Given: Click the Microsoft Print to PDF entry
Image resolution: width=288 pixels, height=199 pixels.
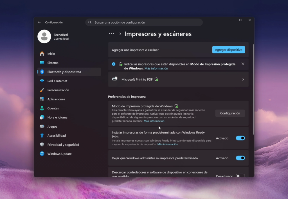Looking at the screenshot, I should click(178, 79).
